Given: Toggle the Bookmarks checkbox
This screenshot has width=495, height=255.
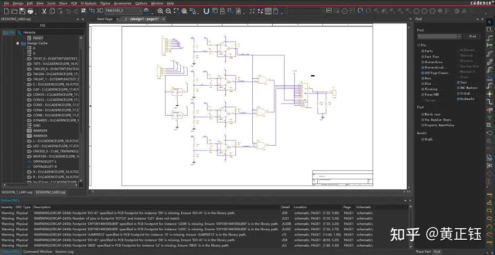Looking at the screenshot, I should coord(458,99).
